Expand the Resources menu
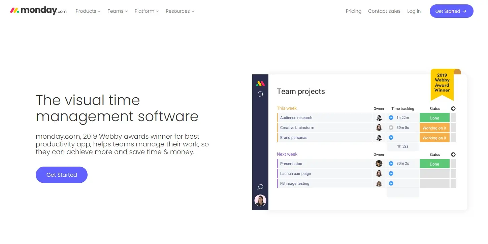 180,11
